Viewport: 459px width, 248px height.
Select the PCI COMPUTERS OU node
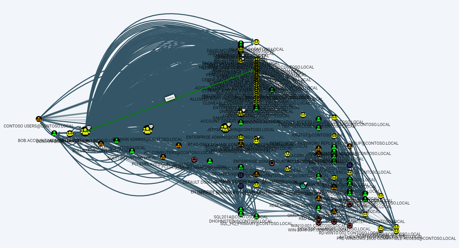[x=179, y=145]
